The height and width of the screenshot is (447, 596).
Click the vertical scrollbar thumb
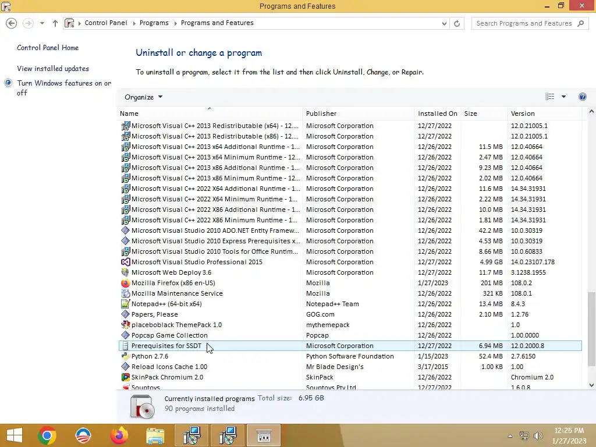pyautogui.click(x=591, y=329)
